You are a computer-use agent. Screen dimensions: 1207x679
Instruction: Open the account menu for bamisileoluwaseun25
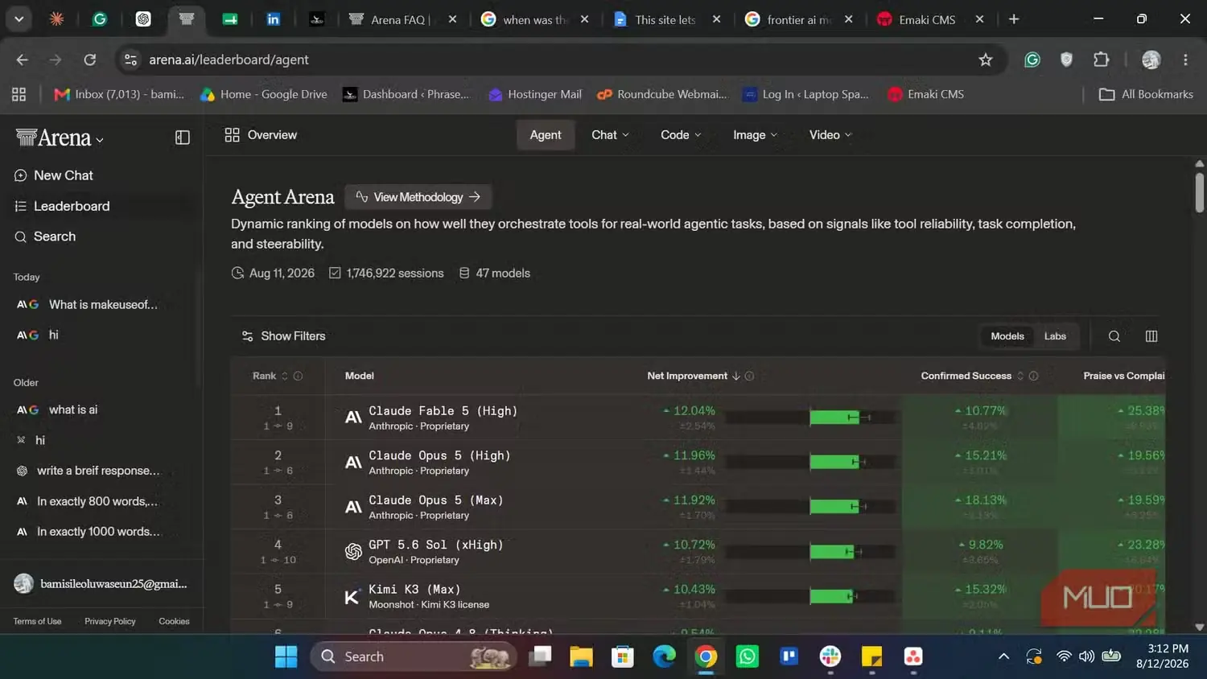click(x=101, y=584)
